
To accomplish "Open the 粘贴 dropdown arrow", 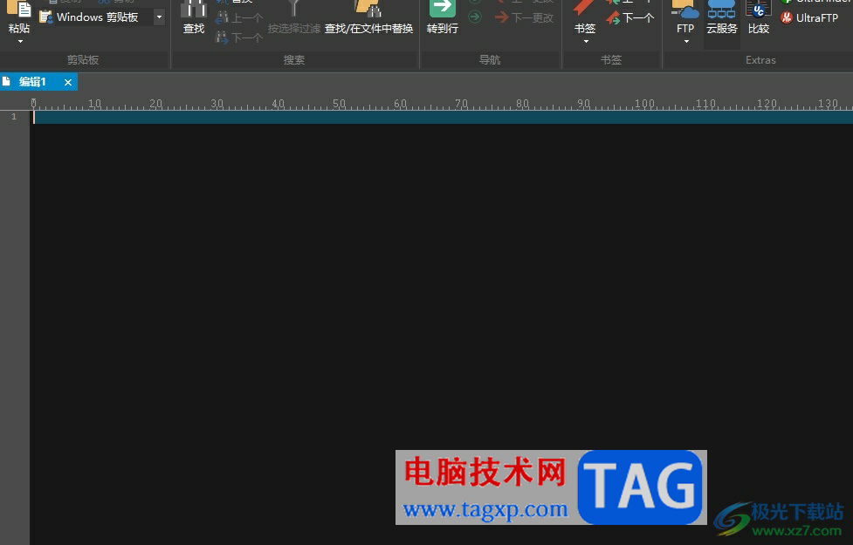I will [x=20, y=41].
